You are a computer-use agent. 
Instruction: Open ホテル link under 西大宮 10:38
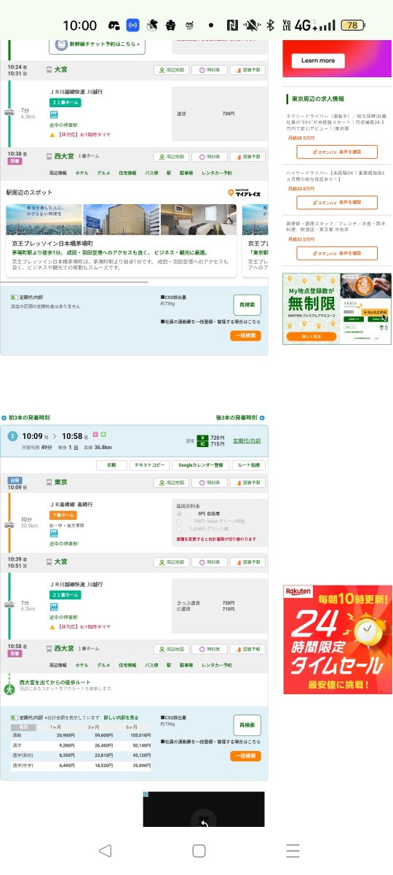82,174
